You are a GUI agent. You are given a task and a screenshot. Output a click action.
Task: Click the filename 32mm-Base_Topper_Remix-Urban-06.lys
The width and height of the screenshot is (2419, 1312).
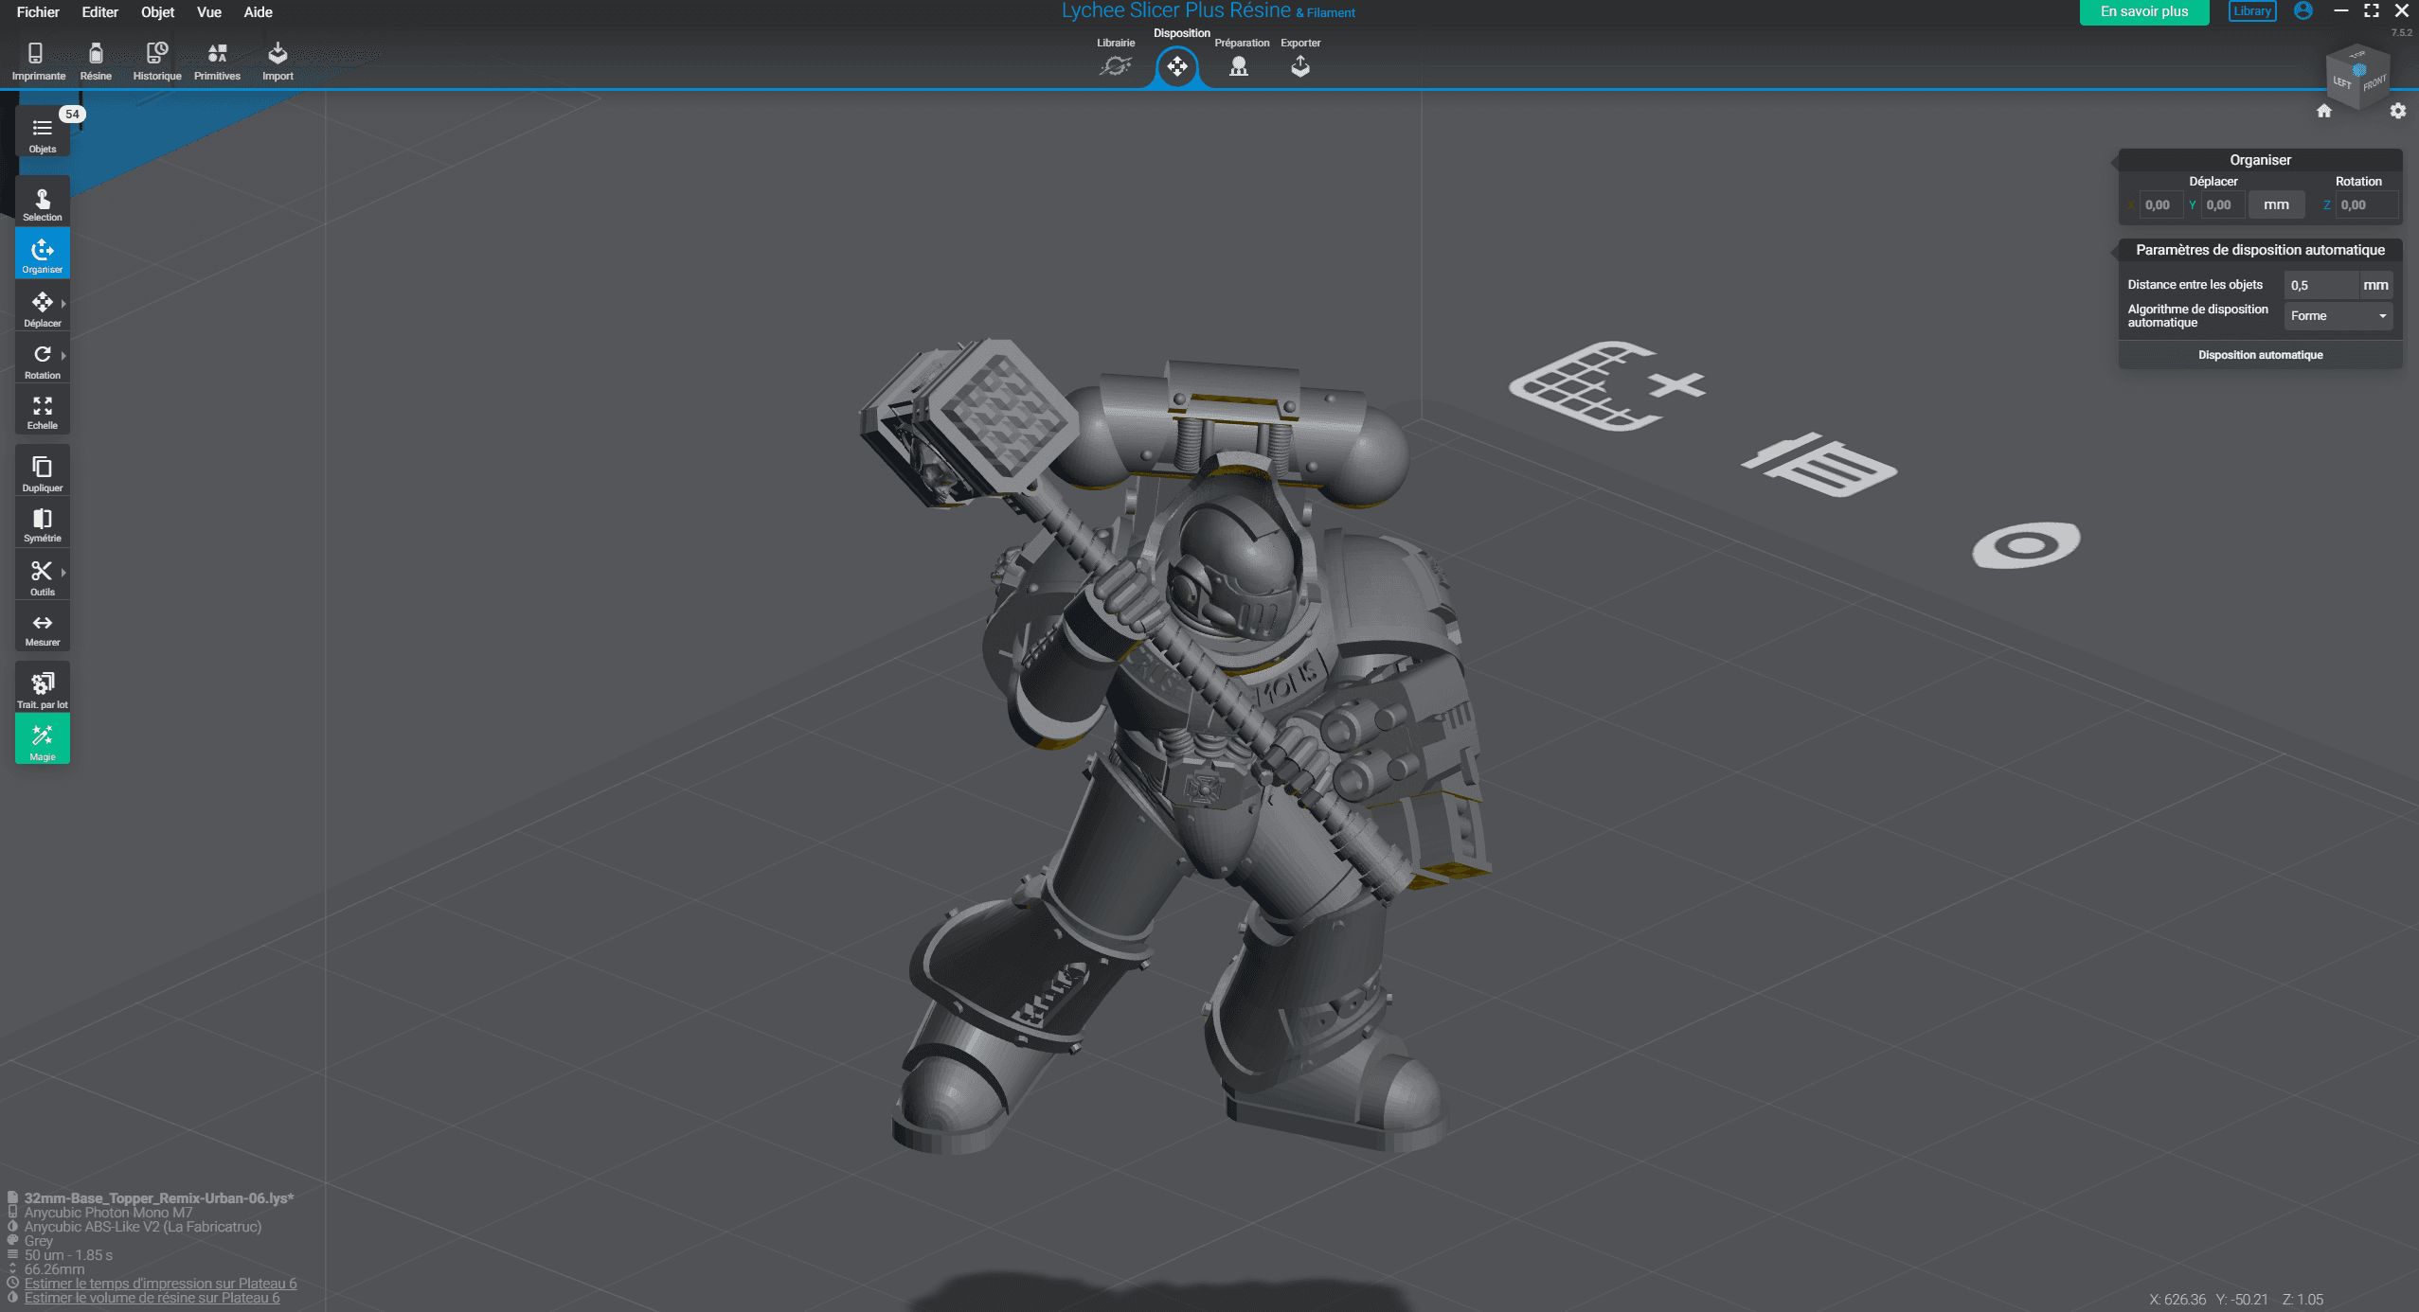pos(159,1198)
